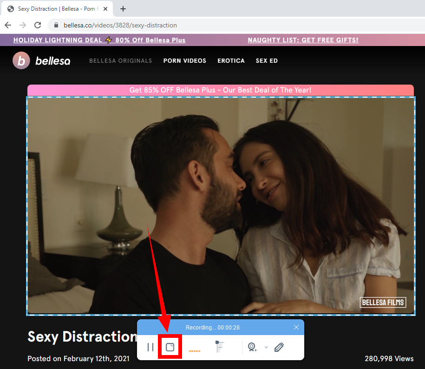Viewport: 425px width, 369px height.
Task: Open the pencil annotation tool
Action: pos(279,347)
